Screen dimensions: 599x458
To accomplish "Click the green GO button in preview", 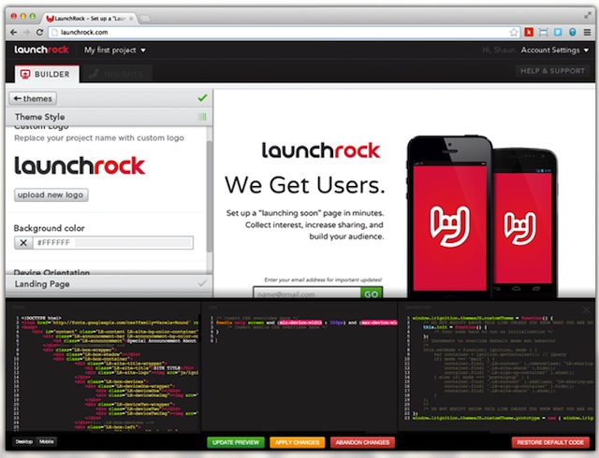I will coord(372,293).
